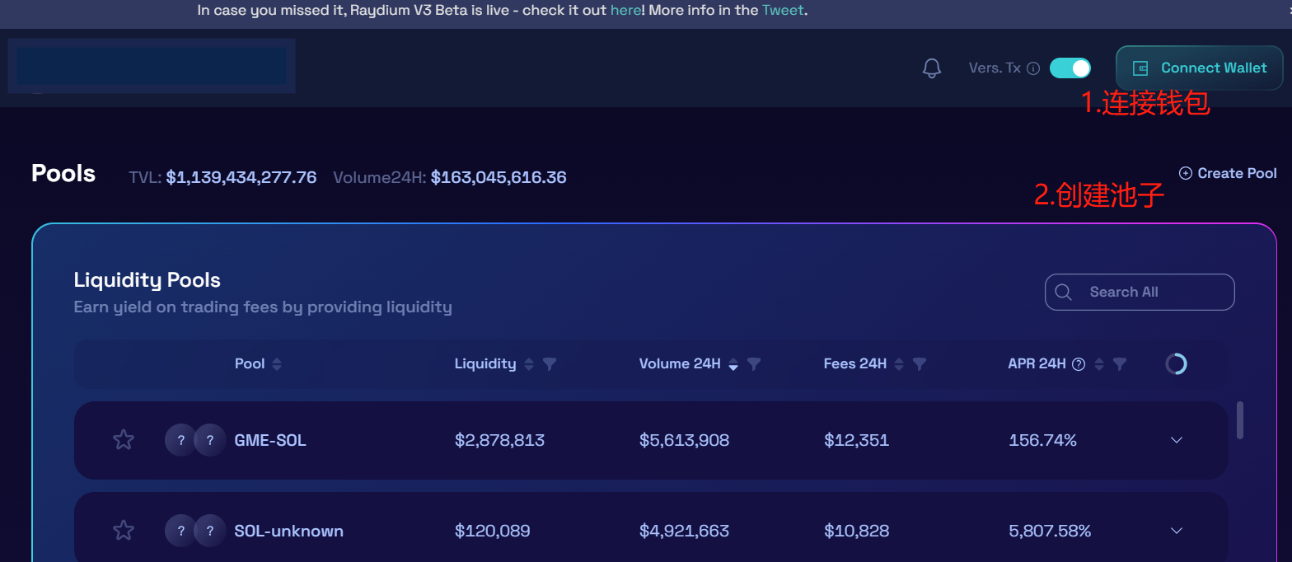
Task: Sort by the Volume 24H column header
Action: (680, 363)
